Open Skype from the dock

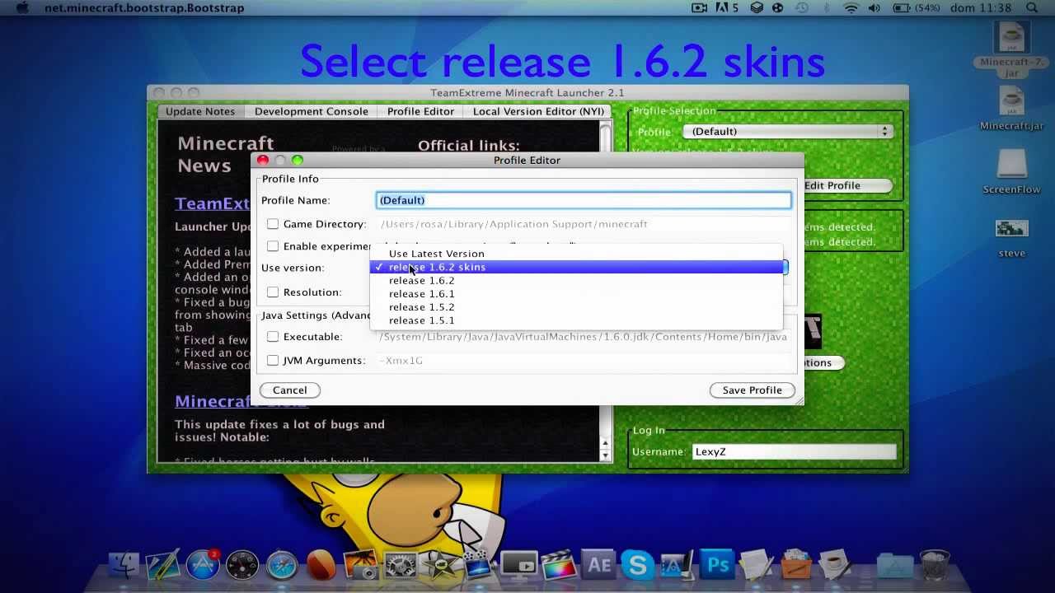pos(638,565)
